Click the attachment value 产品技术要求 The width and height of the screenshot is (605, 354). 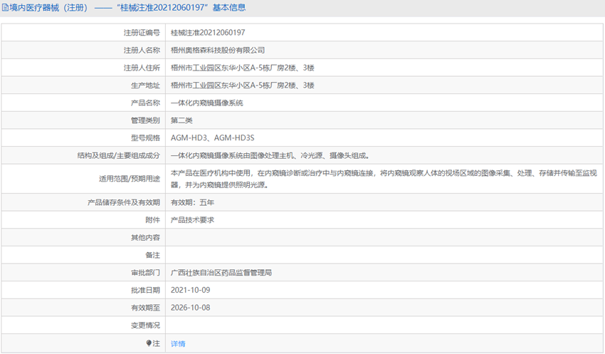coord(192,220)
